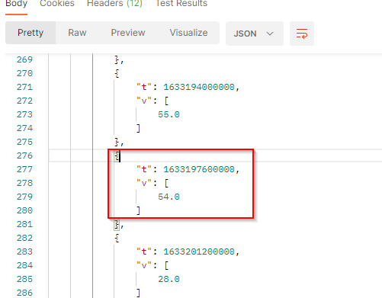Click the value 28.0
The width and height of the screenshot is (382, 298).
169,279
